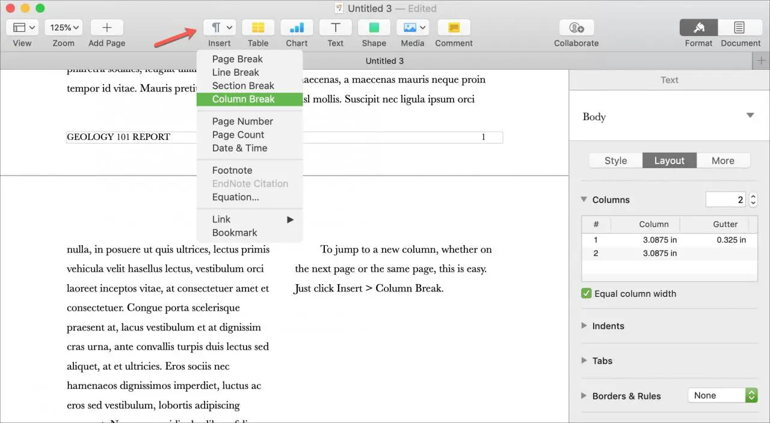This screenshot has height=423, width=770.
Task: Click the Add Page button
Action: pos(107,28)
